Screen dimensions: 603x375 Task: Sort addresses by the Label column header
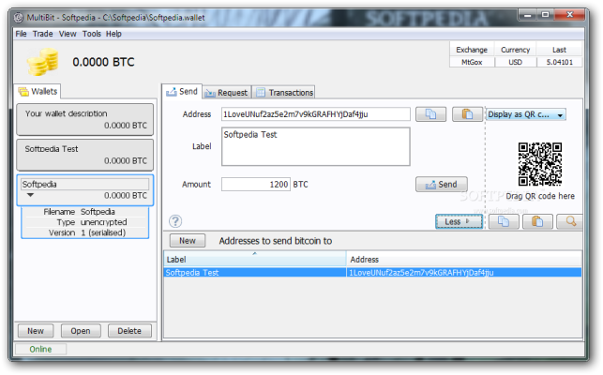(x=254, y=260)
